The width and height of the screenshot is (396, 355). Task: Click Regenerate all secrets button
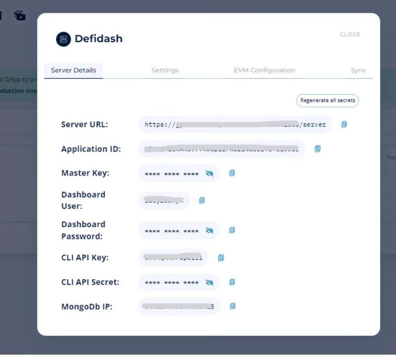pos(327,100)
